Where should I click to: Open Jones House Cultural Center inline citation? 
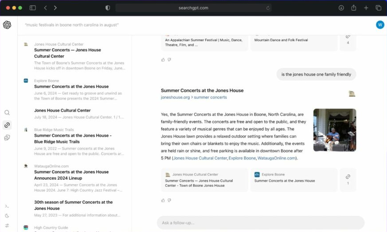tap(200, 158)
